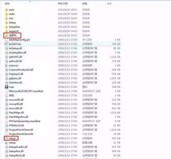Open the 注册机 folder icon
171x159 pixels.
[x=6, y=35]
